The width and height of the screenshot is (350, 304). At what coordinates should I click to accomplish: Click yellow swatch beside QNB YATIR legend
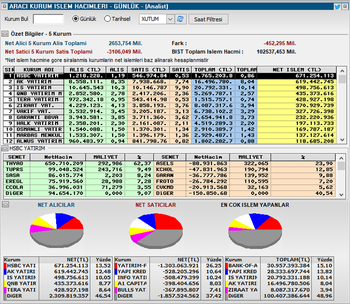pos(5,284)
